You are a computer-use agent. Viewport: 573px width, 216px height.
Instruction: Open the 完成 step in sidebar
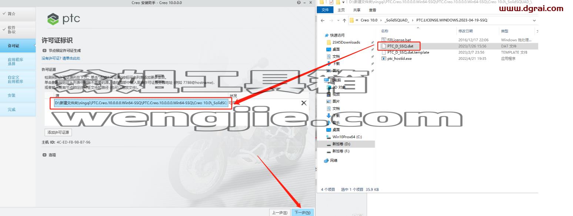(18, 110)
